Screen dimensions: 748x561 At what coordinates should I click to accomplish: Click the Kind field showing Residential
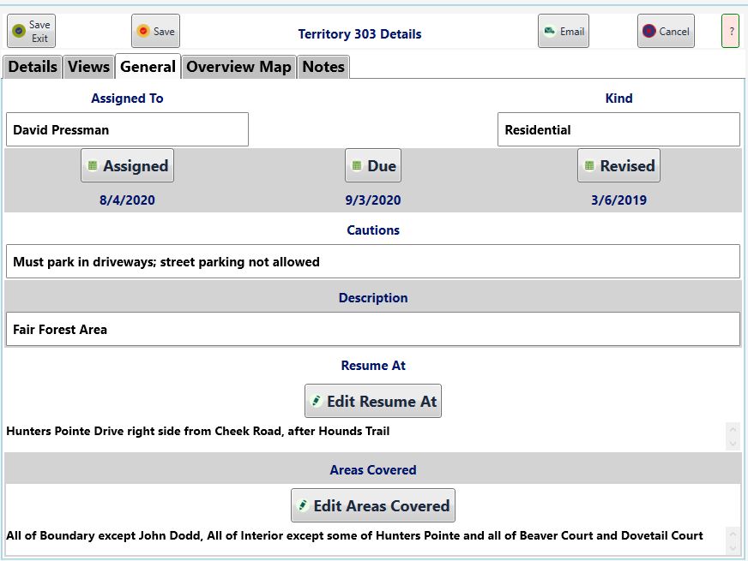[618, 129]
